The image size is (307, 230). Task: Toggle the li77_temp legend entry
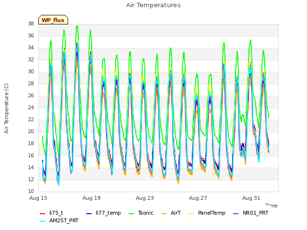[104, 213]
